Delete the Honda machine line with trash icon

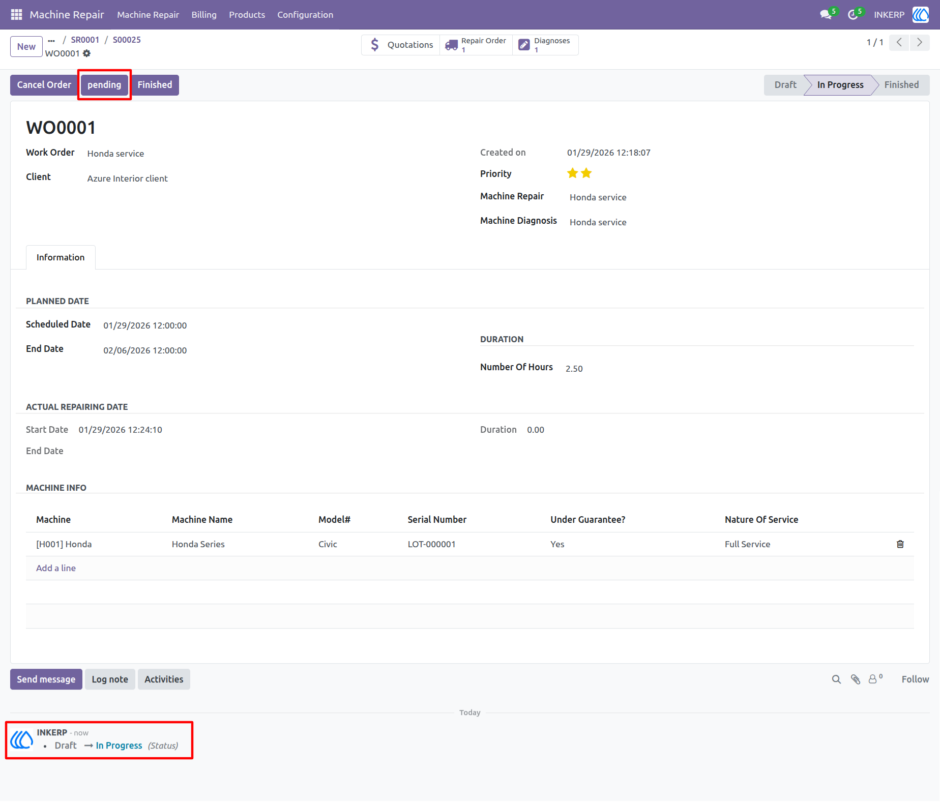tap(900, 544)
